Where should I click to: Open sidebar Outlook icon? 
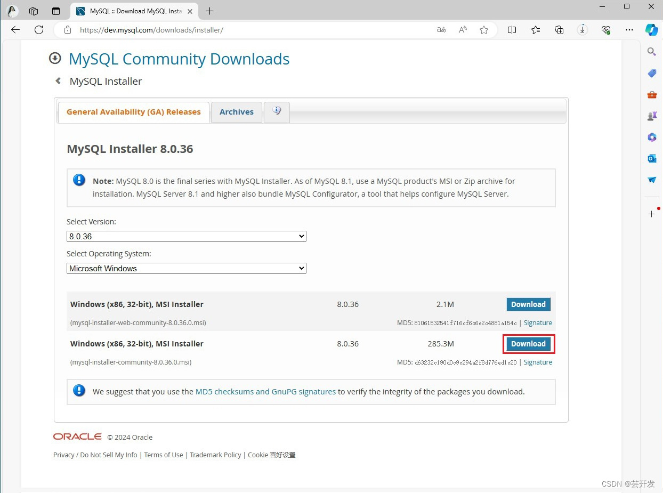[651, 159]
